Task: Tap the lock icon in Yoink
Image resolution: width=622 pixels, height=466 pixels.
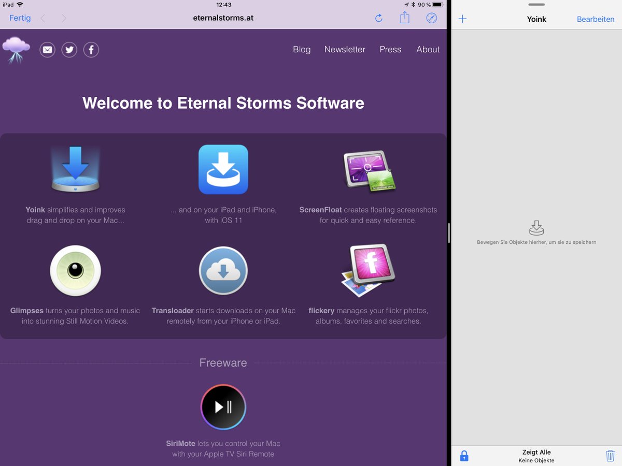Action: (464, 456)
